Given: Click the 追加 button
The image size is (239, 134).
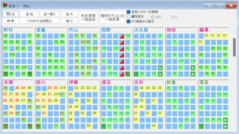Looking at the screenshot, I should (x=29, y=14).
